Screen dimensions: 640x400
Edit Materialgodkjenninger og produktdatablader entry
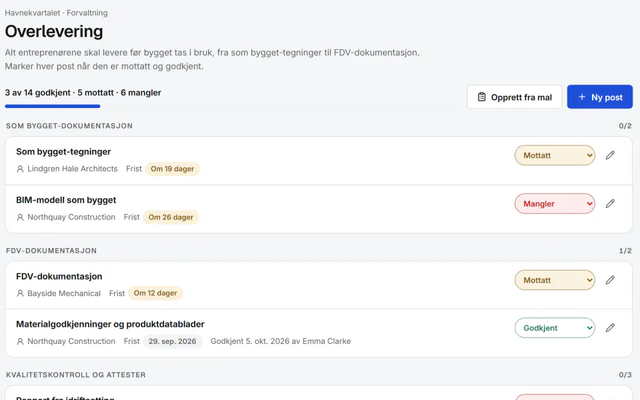click(x=610, y=328)
